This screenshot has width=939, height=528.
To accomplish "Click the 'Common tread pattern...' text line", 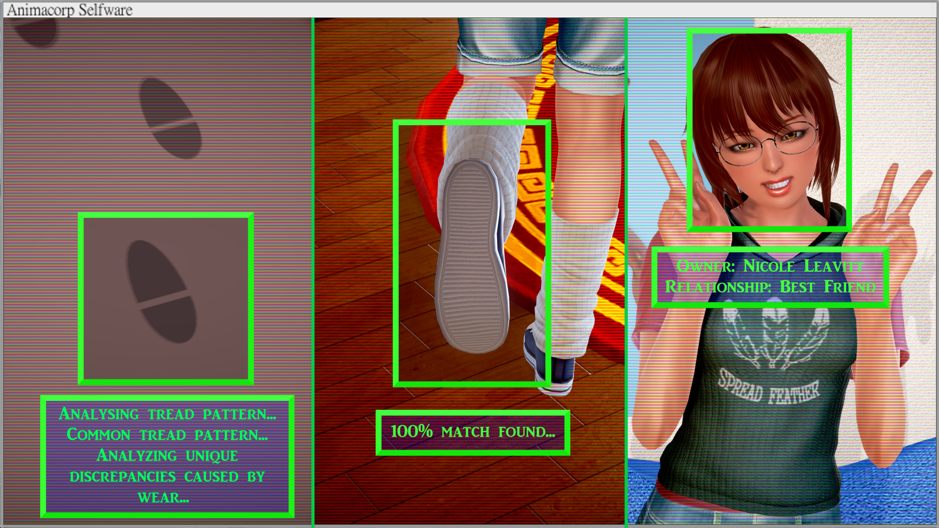I will point(167,435).
